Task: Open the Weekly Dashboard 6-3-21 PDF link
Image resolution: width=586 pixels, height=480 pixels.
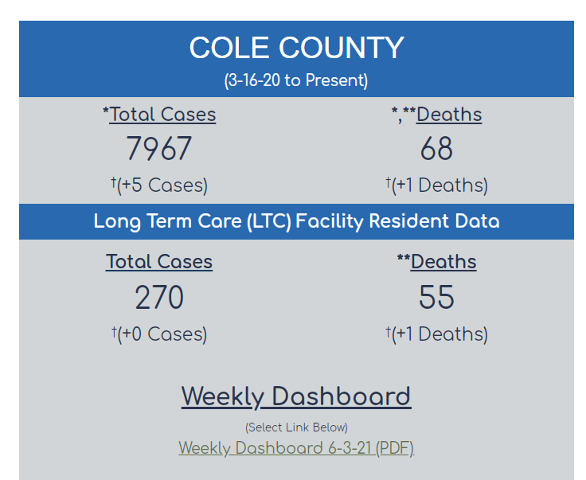Action: point(296,448)
